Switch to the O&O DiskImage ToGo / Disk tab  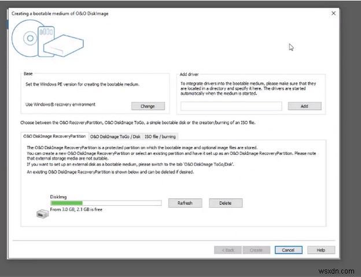coord(115,136)
